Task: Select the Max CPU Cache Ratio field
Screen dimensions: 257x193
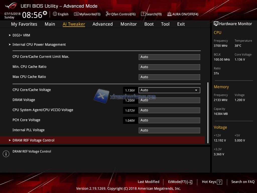Action: (169, 77)
